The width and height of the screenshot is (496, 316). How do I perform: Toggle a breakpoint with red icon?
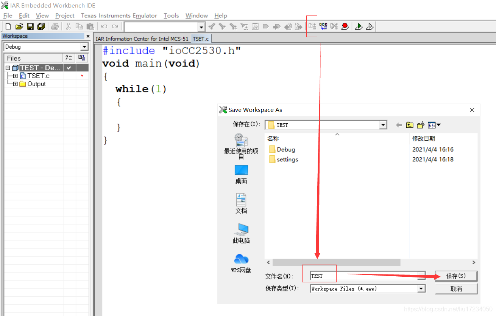click(x=345, y=26)
